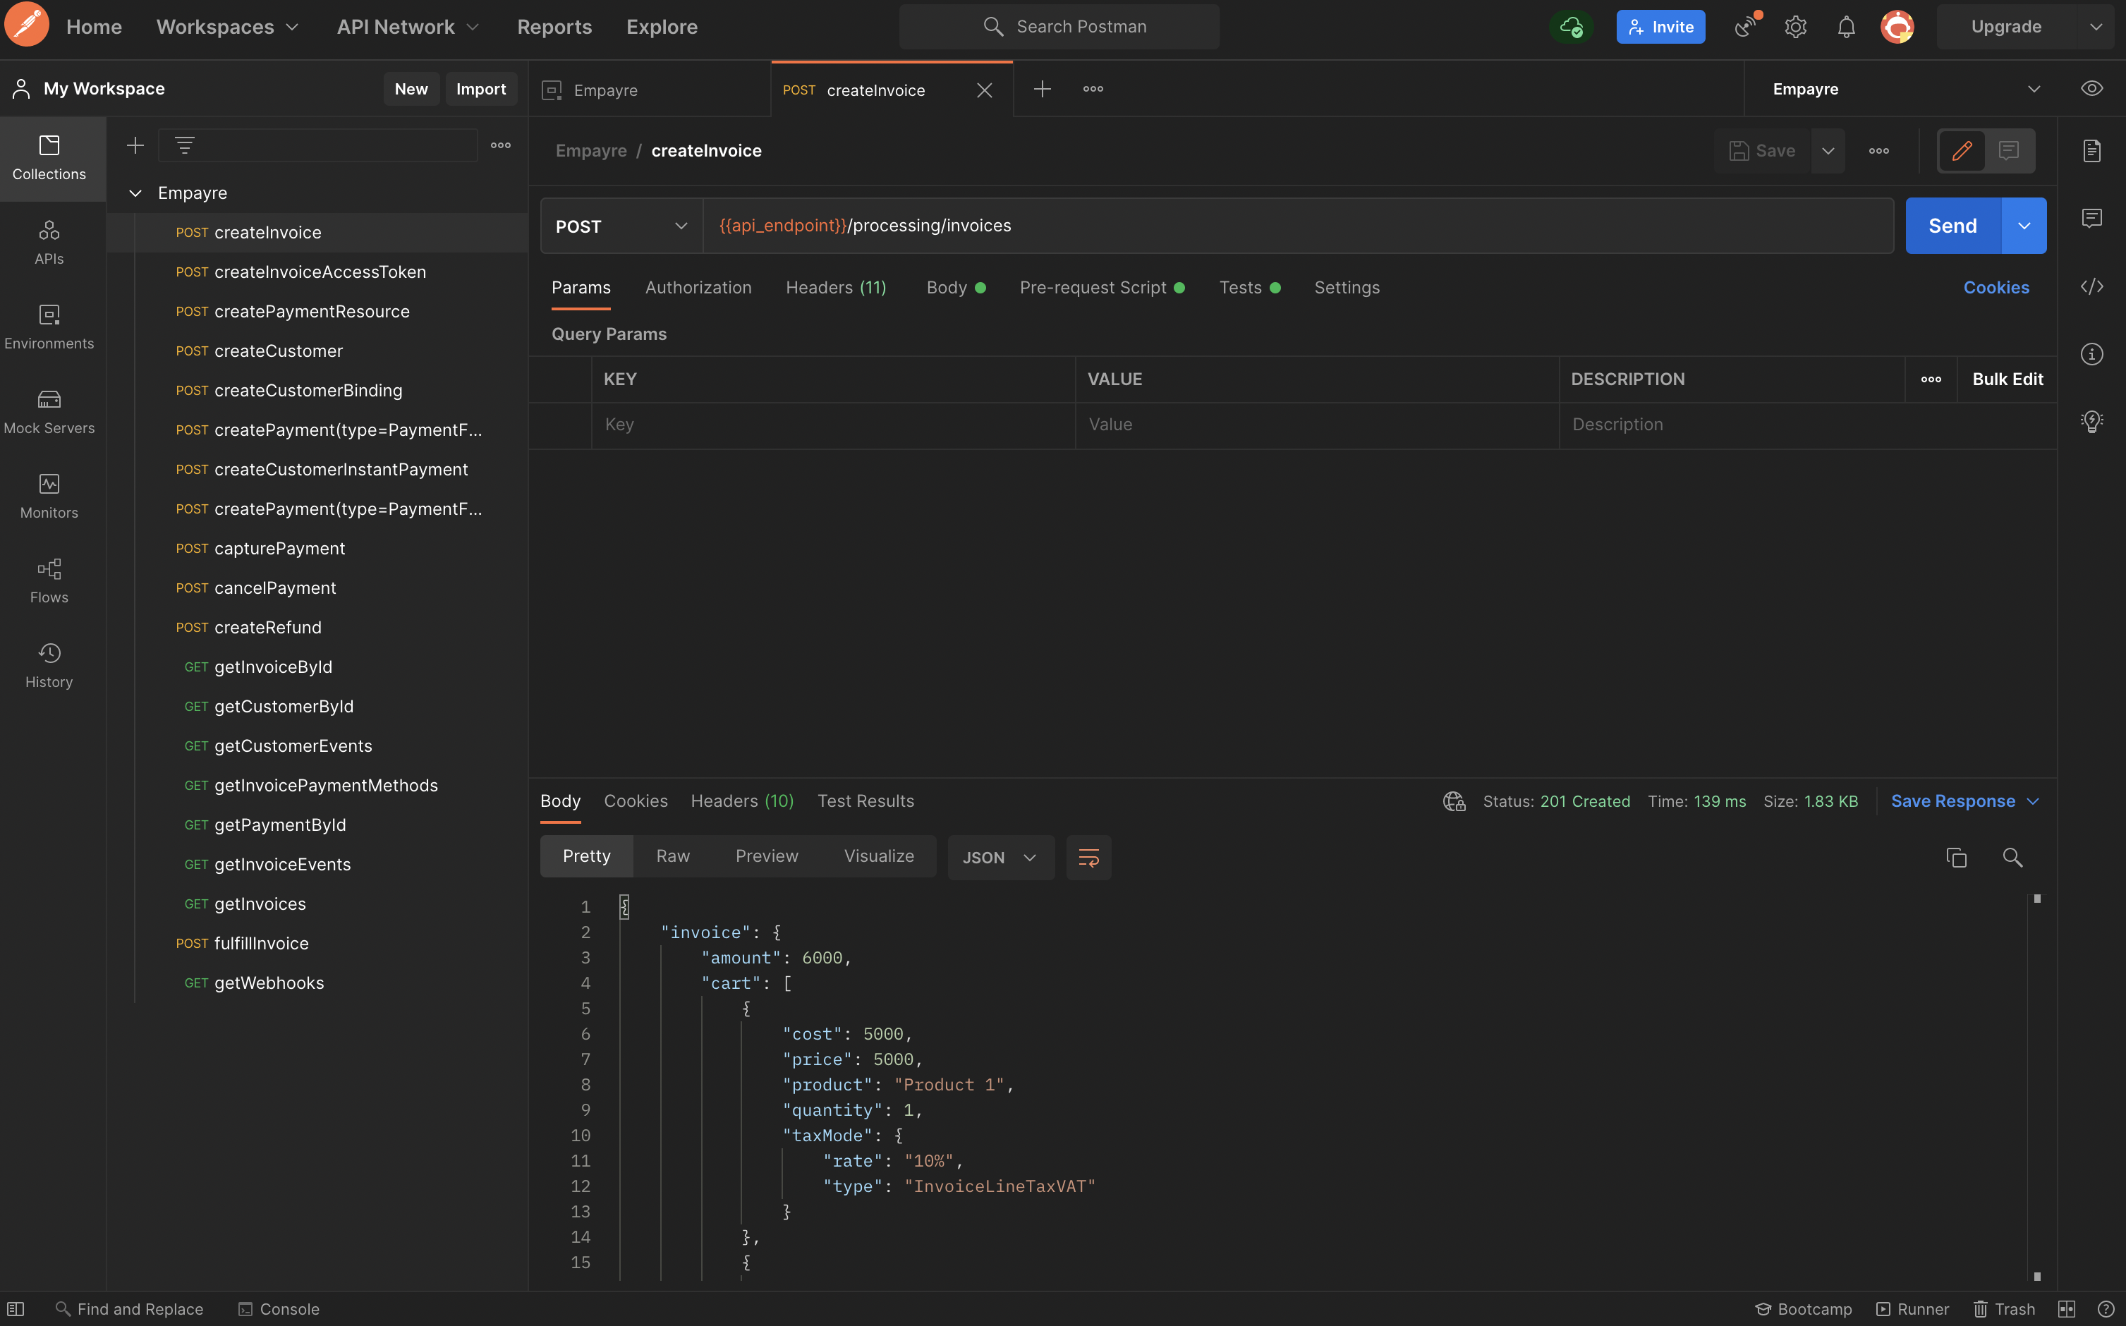Click the request URL field

click(x=1298, y=226)
